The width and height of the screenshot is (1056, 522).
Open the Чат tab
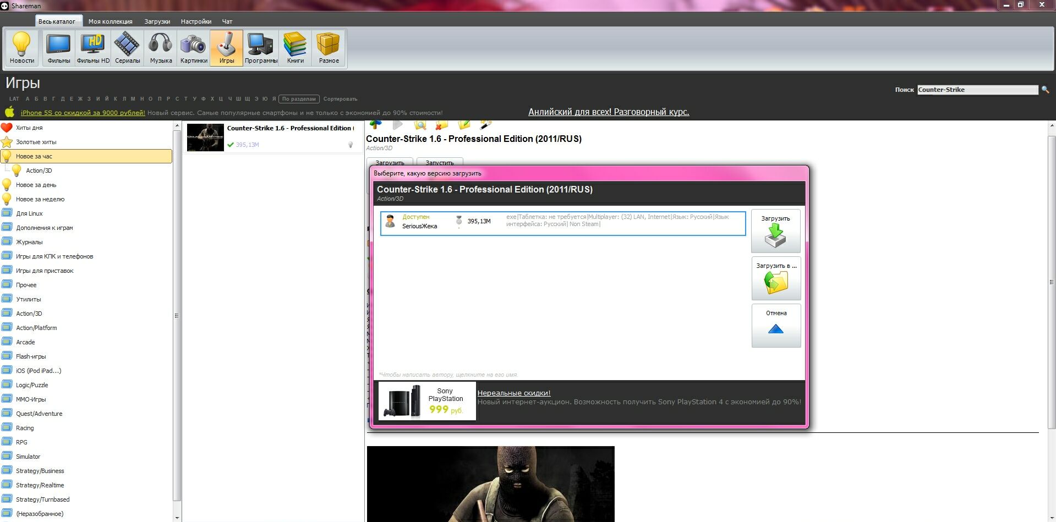click(227, 21)
